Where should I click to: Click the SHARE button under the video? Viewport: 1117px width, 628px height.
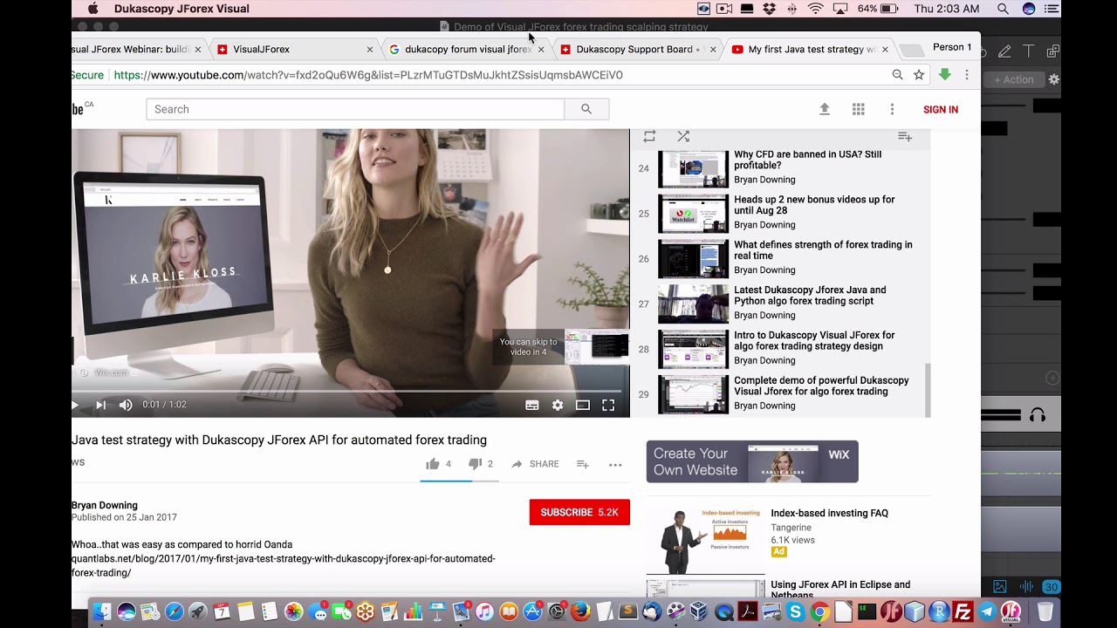535,464
